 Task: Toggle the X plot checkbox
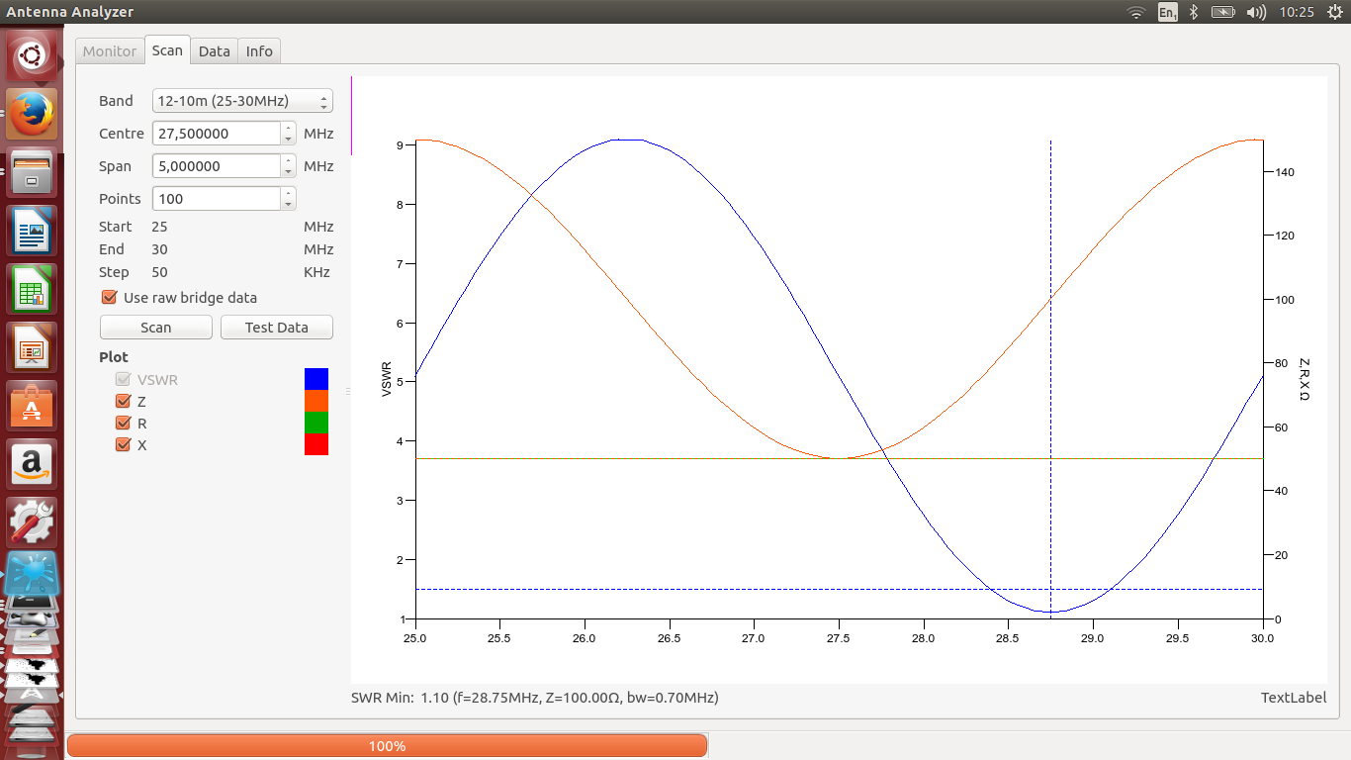tap(124, 444)
